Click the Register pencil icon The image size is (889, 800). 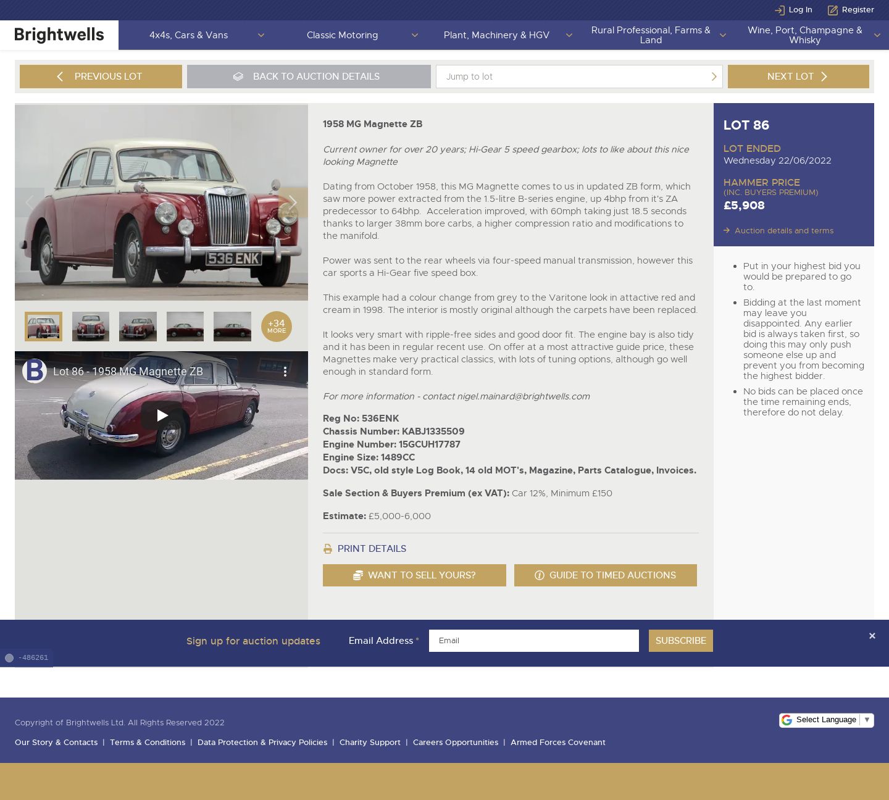(x=833, y=10)
